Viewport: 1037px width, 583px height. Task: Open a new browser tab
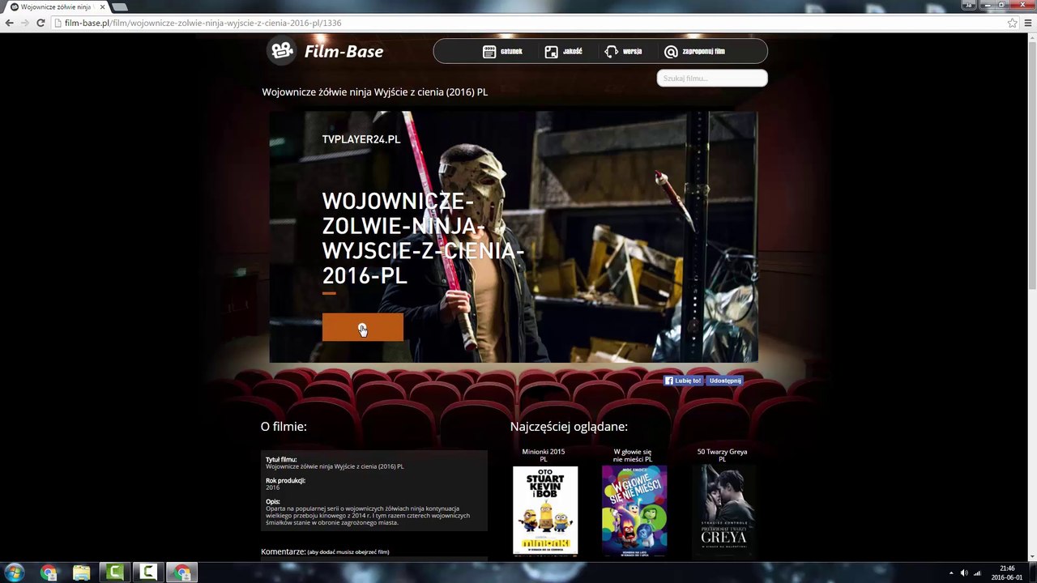pos(120,7)
